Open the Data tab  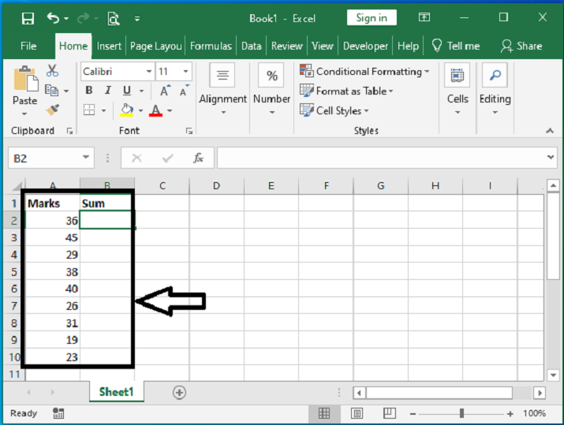click(251, 46)
